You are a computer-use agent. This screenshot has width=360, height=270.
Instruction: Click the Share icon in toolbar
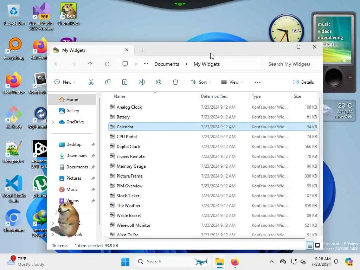[x=159, y=82]
